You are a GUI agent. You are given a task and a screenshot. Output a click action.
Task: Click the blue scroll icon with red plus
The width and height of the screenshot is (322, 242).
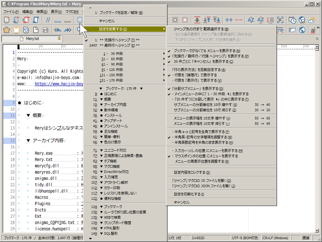coord(16,20)
